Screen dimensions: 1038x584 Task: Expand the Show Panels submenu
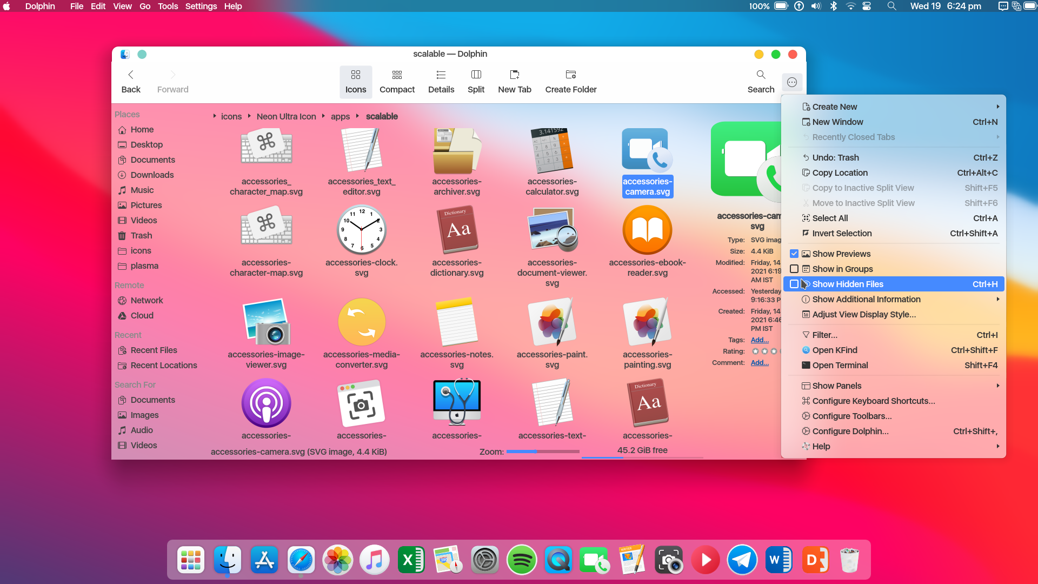(x=894, y=386)
